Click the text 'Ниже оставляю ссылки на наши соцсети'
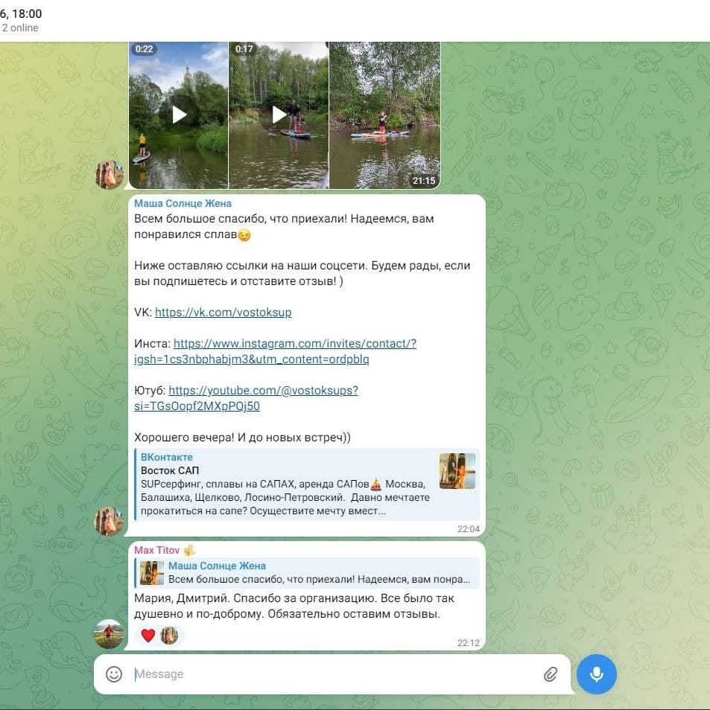 (251, 266)
